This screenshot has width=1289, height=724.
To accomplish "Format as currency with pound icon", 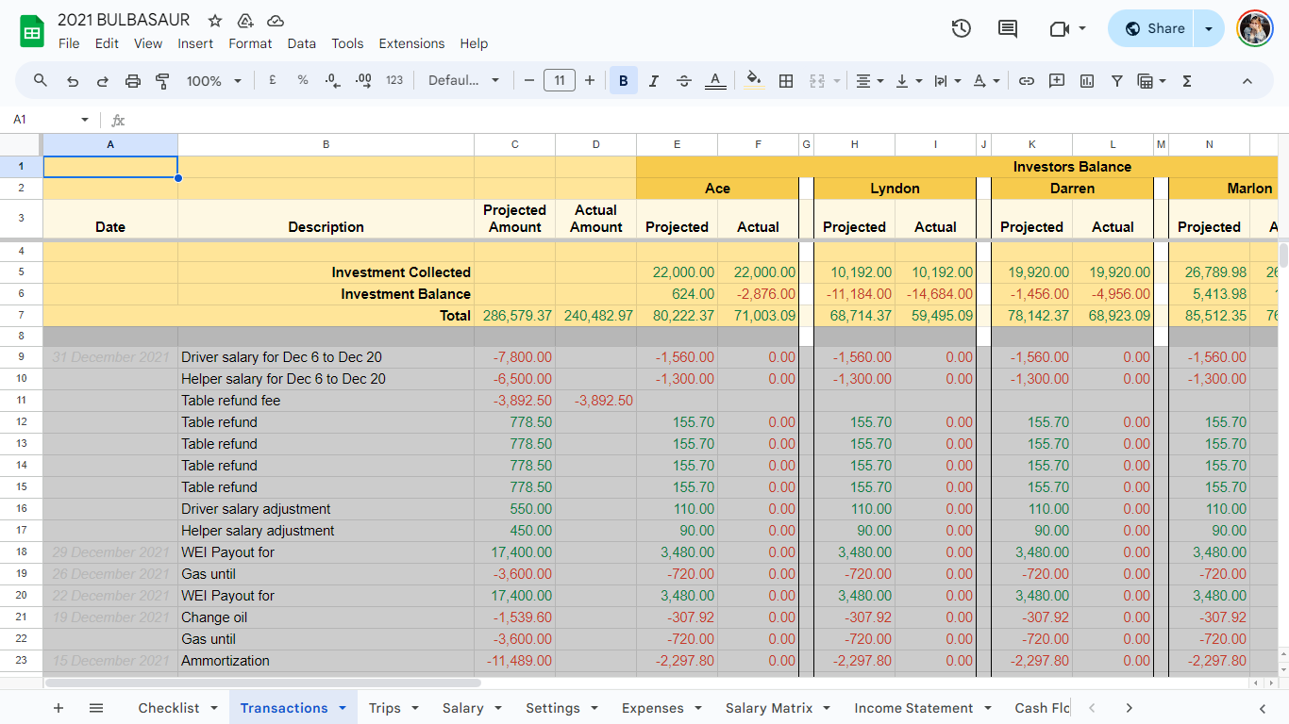I will [273, 81].
